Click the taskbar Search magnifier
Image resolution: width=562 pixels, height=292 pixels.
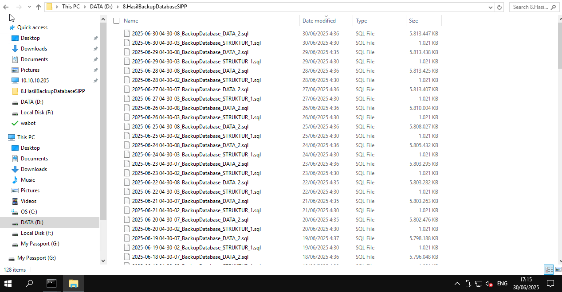pyautogui.click(x=29, y=284)
